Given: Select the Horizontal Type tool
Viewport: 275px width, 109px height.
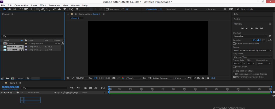Looking at the screenshot, I should (x=48, y=9).
